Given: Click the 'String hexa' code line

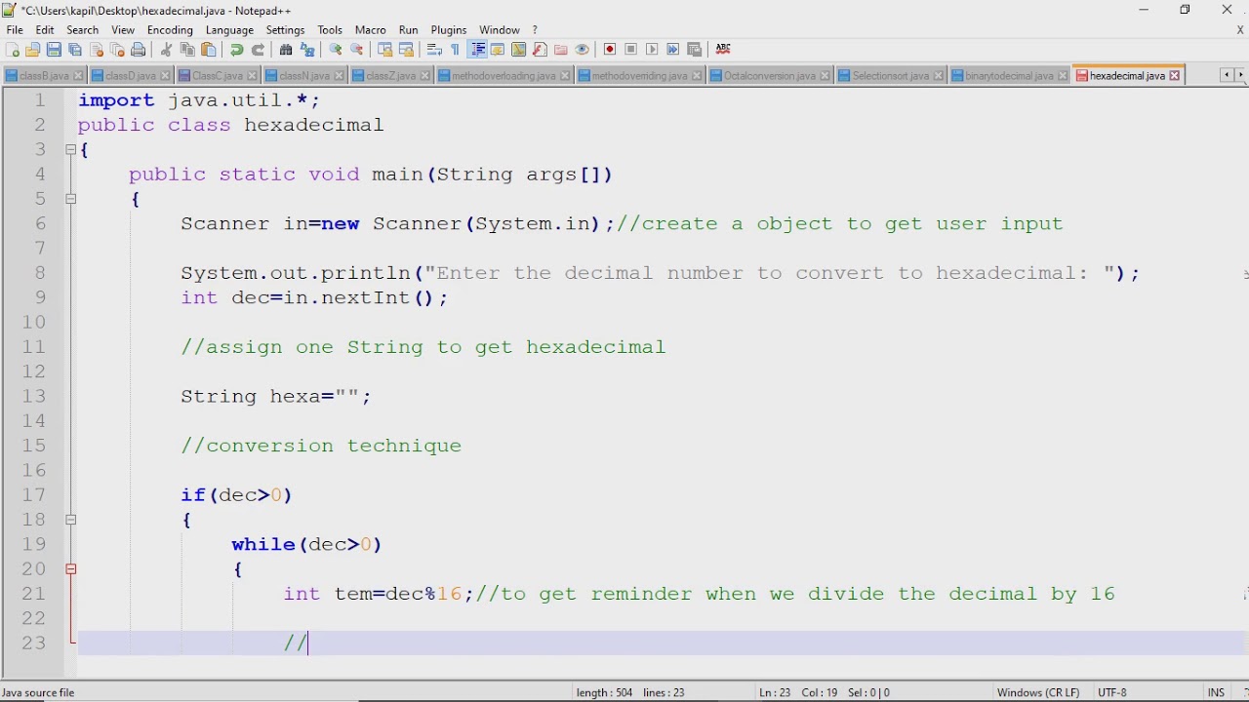Looking at the screenshot, I should (275, 396).
